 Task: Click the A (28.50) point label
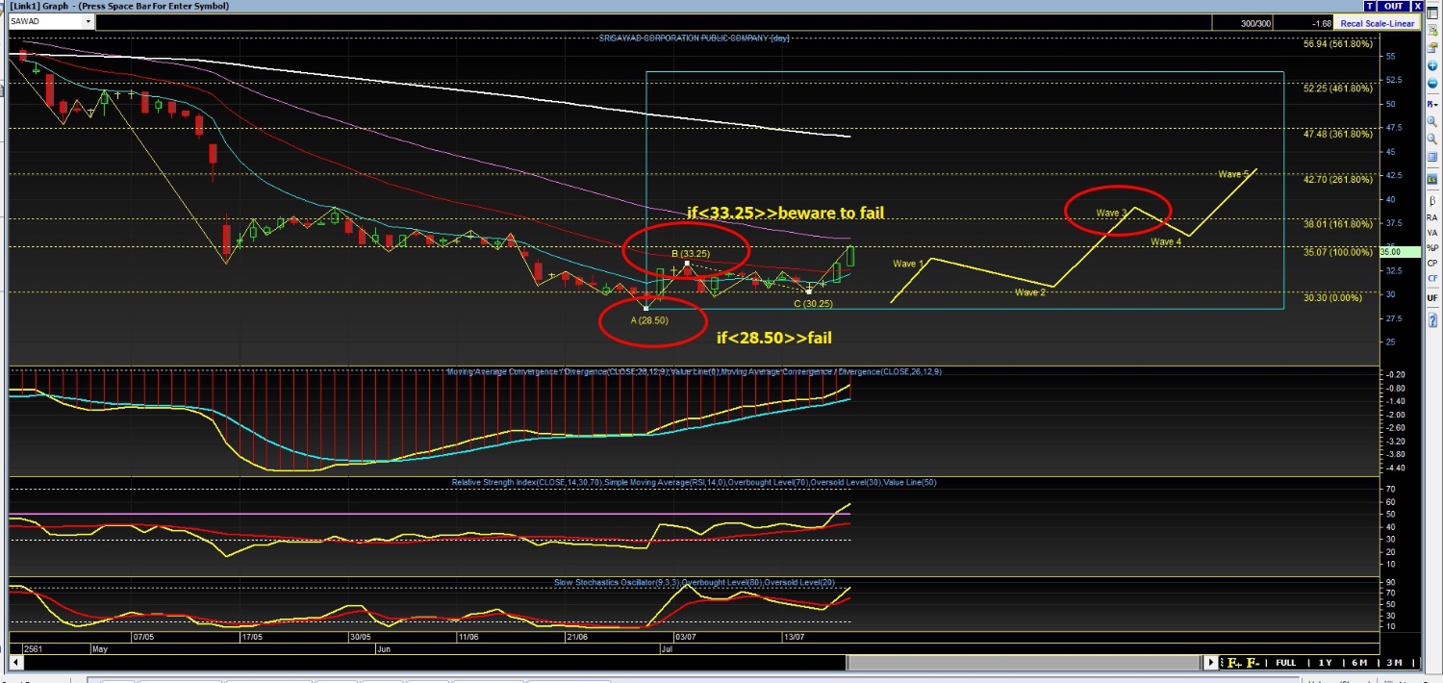[x=649, y=320]
